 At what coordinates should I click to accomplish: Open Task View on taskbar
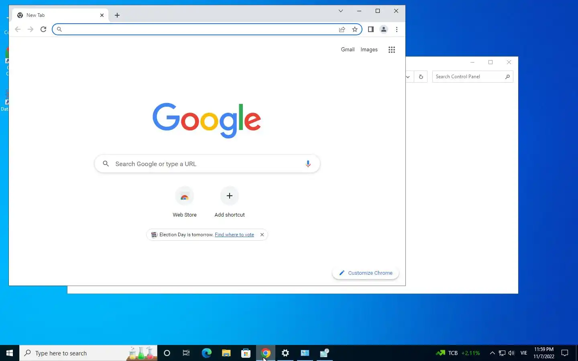[186, 353]
